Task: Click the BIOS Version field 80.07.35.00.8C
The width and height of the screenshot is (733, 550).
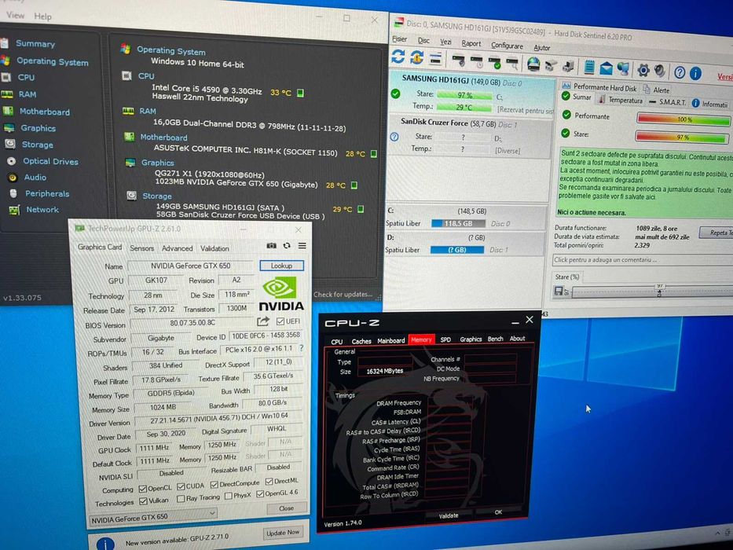Action: click(x=192, y=323)
